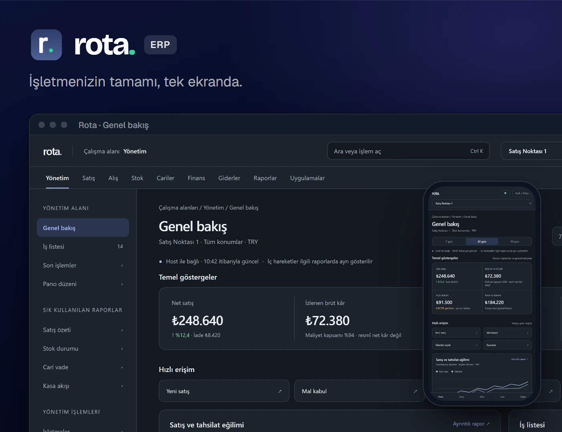Click the rota 'r.' logo icon
562x432 pixels.
coord(46,45)
